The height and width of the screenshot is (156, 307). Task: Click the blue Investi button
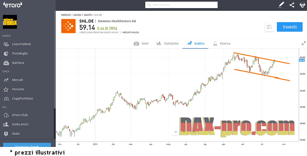[290, 27]
